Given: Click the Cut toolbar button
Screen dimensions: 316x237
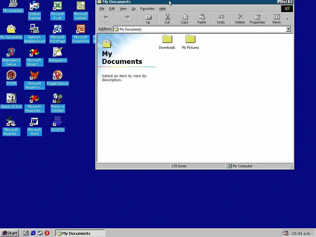Looking at the screenshot, I should tap(167, 19).
